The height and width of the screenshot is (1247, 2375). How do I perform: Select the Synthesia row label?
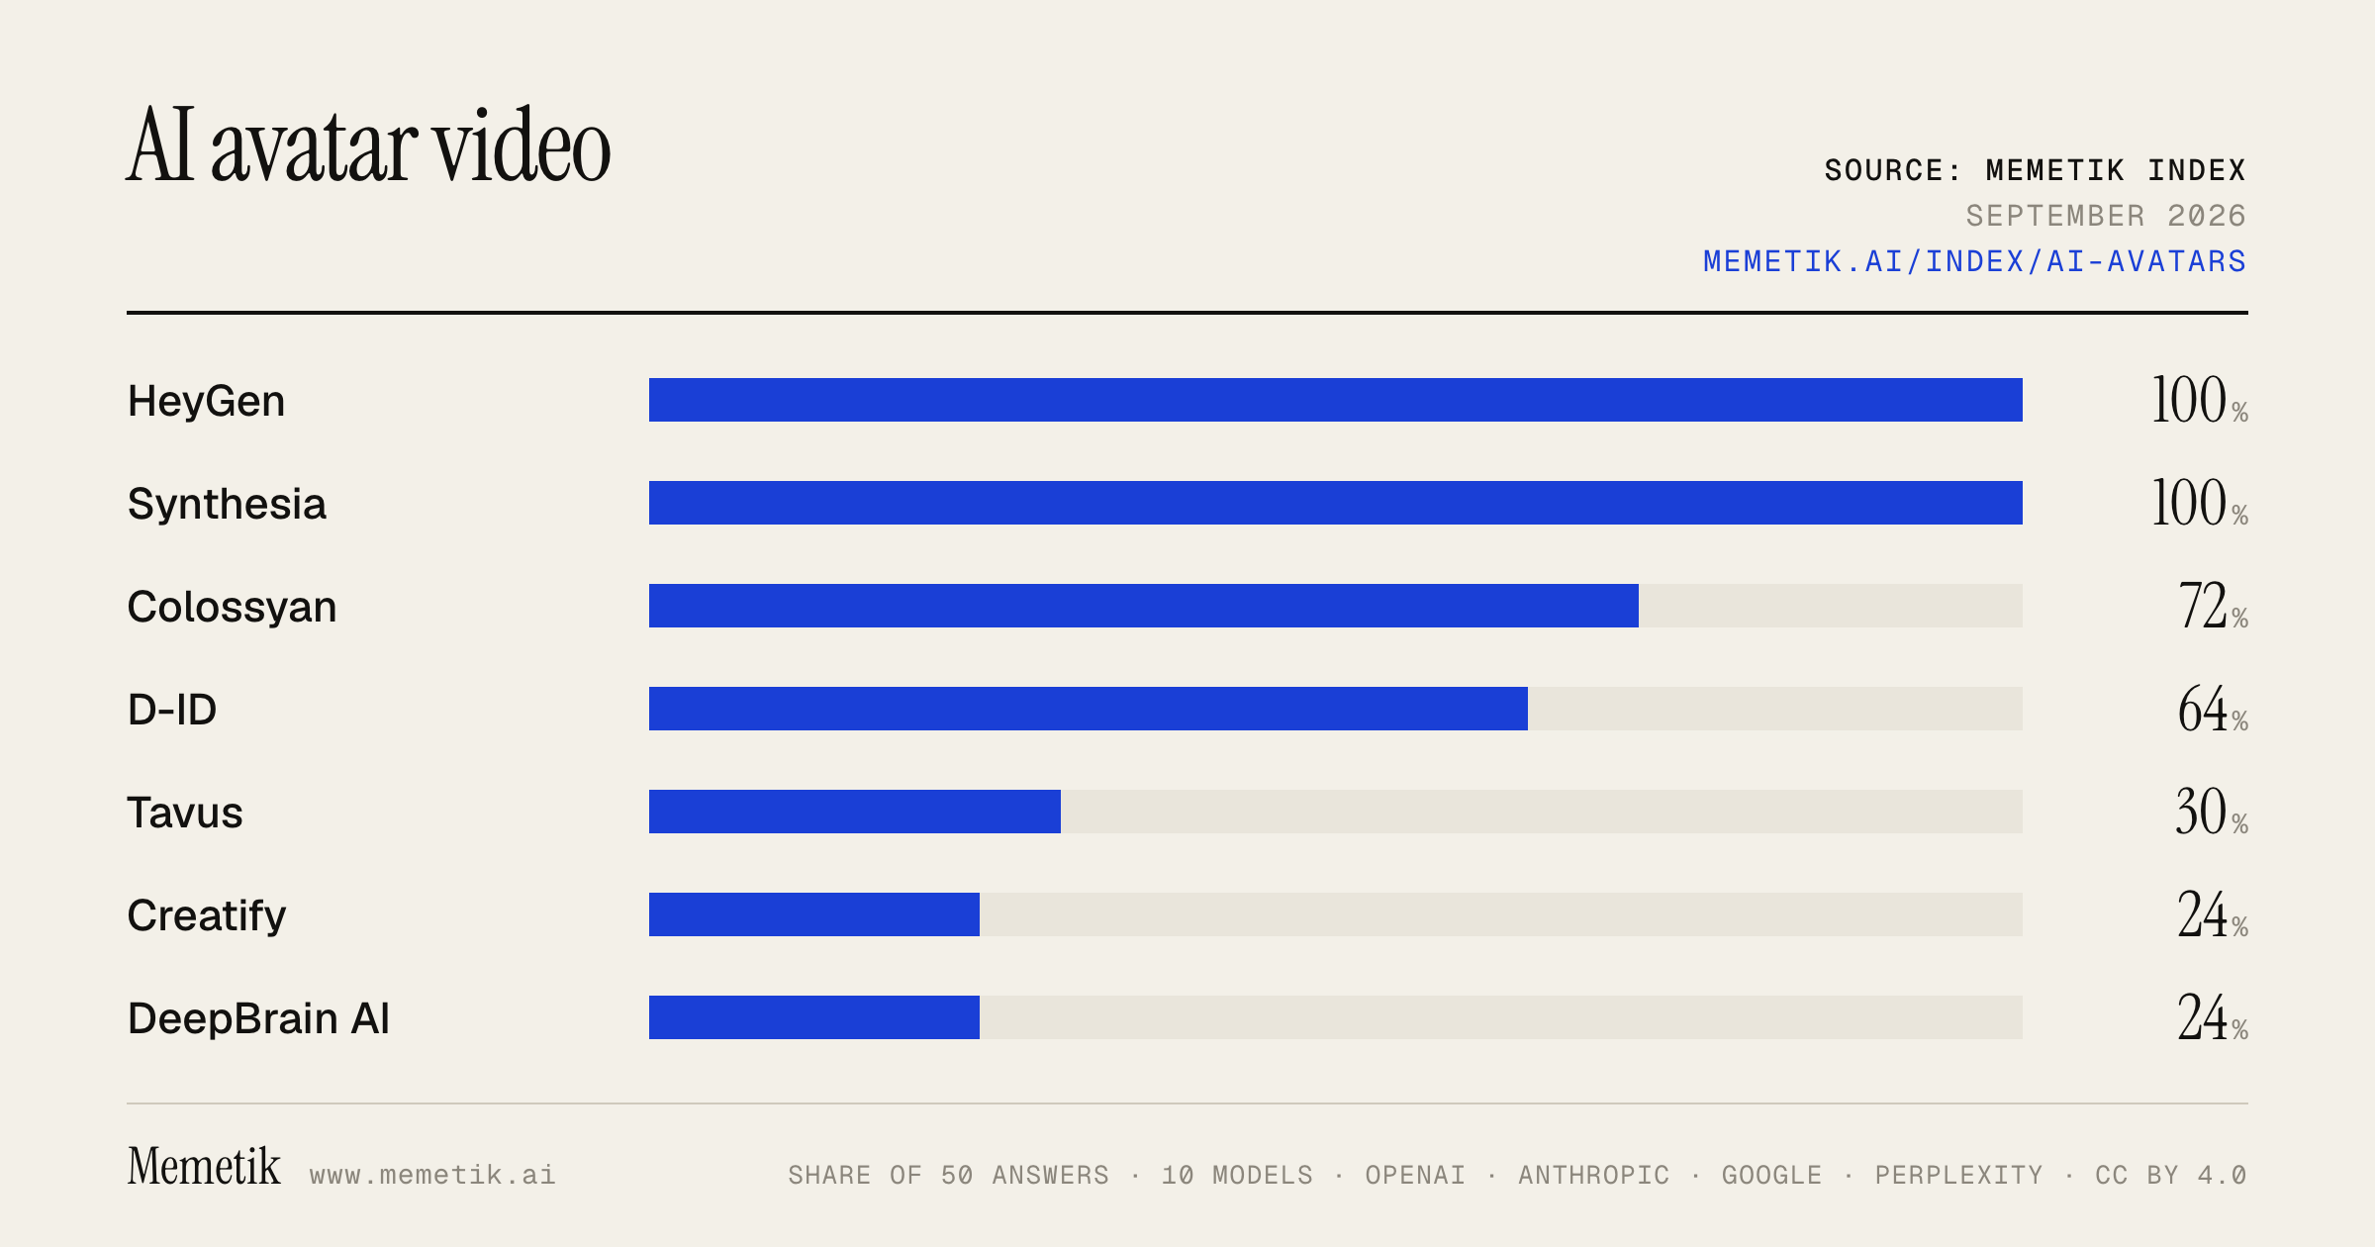[227, 504]
